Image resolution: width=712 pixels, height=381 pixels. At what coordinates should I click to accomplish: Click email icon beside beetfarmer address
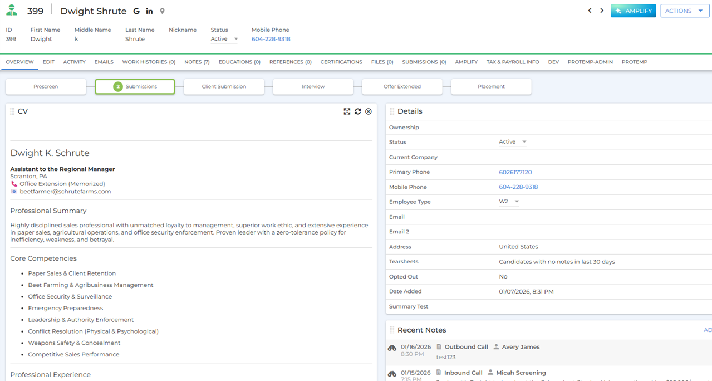14,192
